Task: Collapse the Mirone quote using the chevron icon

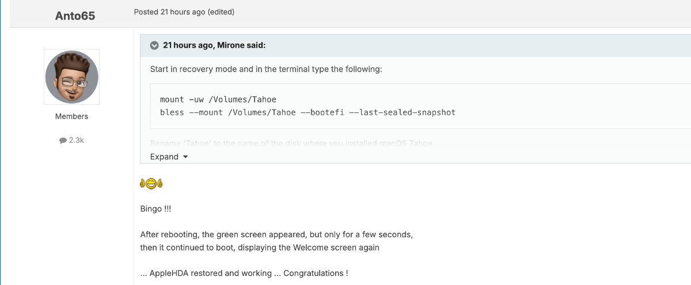Action: coord(154,45)
